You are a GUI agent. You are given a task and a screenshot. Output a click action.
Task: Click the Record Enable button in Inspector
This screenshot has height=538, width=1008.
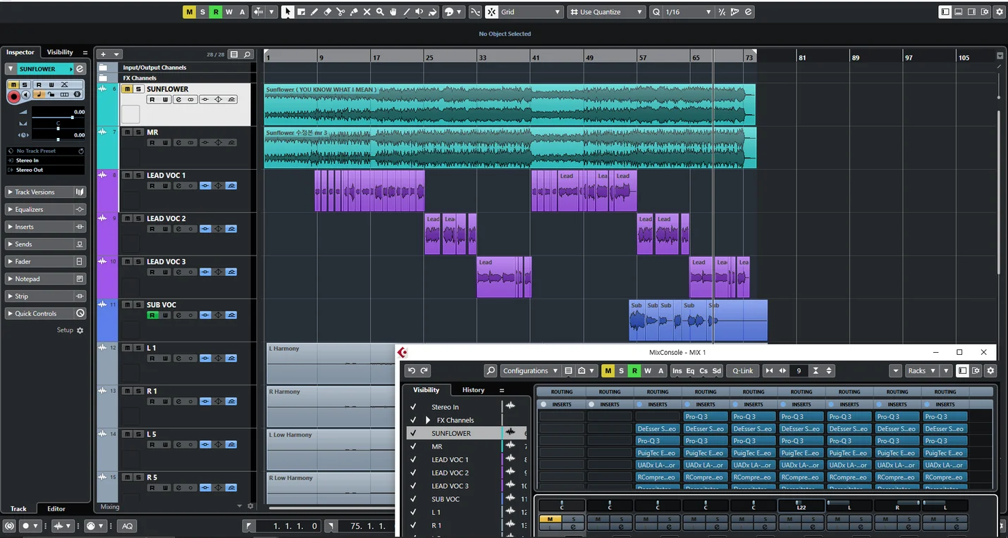pyautogui.click(x=13, y=95)
